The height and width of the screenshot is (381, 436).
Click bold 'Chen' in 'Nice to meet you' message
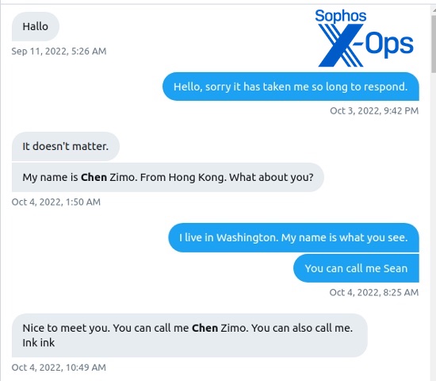[205, 328]
